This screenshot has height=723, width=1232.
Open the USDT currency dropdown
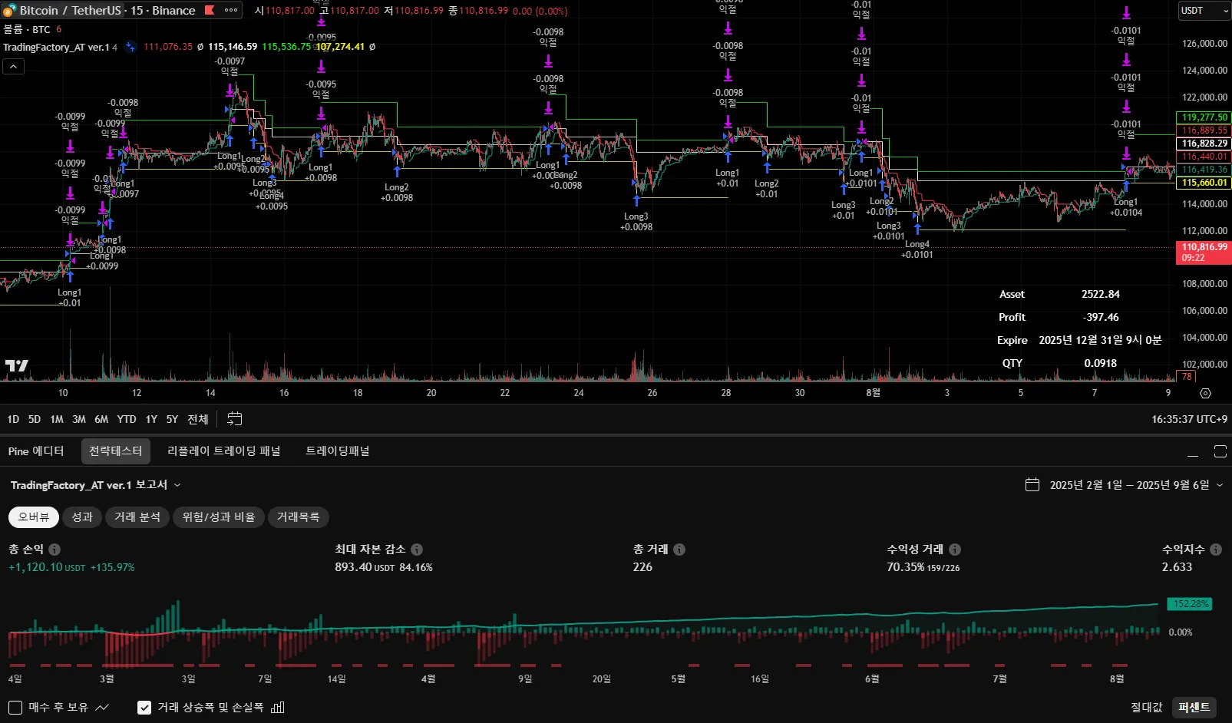coord(1201,11)
